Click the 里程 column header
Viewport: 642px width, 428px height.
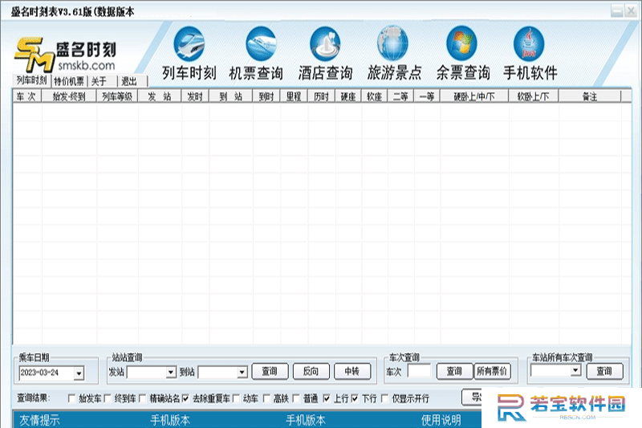pos(294,96)
